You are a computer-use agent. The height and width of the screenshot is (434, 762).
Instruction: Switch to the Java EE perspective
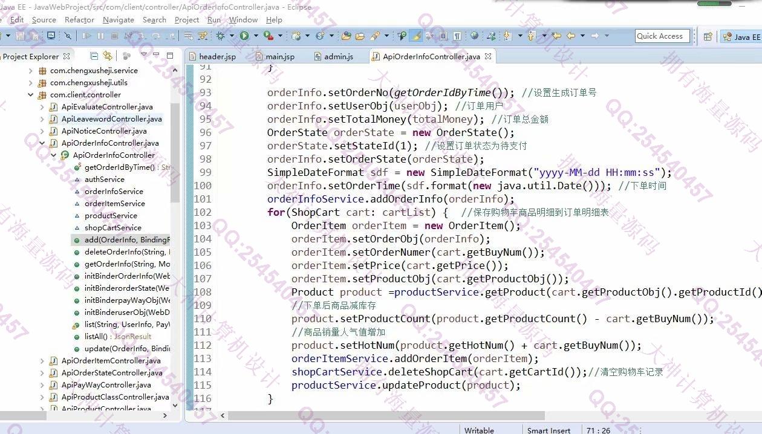tap(741, 37)
